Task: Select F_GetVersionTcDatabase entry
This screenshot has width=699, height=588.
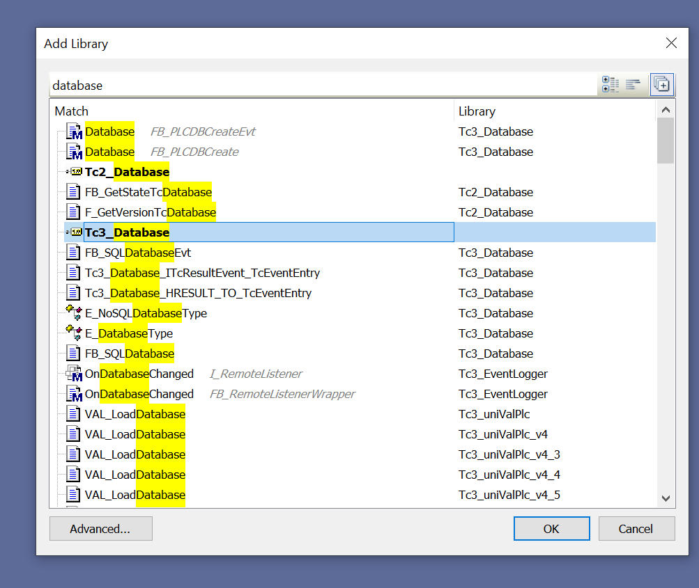Action: point(151,212)
